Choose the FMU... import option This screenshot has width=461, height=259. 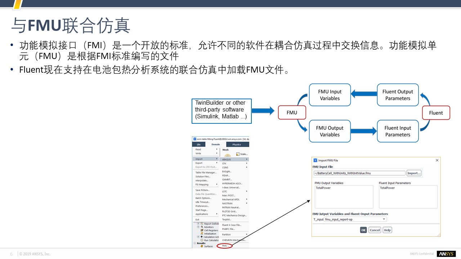(225, 246)
